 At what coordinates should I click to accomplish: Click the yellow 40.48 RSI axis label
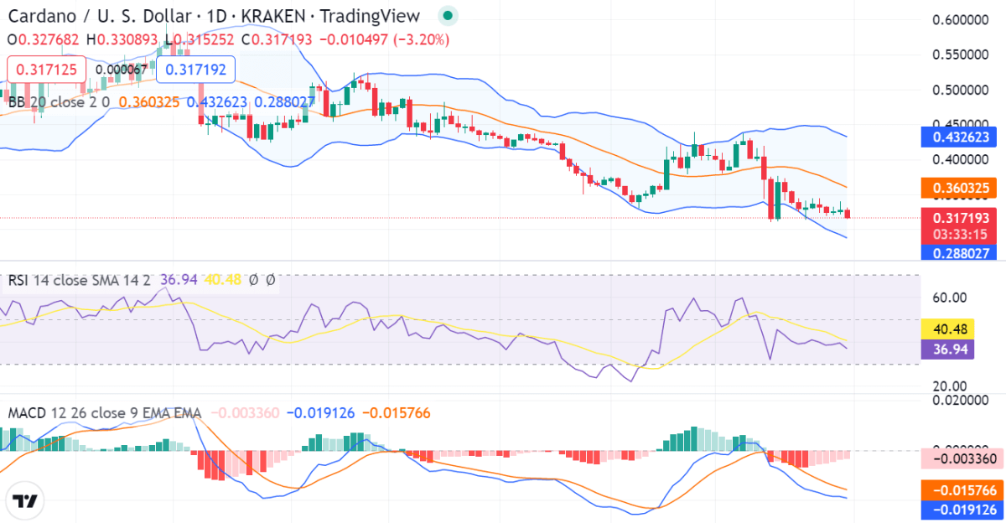pos(947,329)
